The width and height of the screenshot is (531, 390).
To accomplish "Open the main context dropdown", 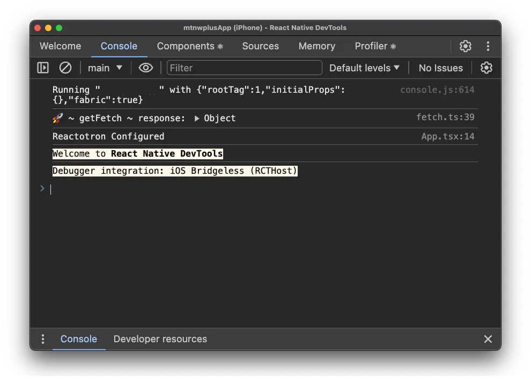I will click(x=105, y=68).
